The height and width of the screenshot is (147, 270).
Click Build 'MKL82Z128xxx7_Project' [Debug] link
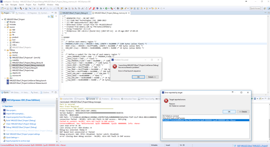click(x=21, y=121)
